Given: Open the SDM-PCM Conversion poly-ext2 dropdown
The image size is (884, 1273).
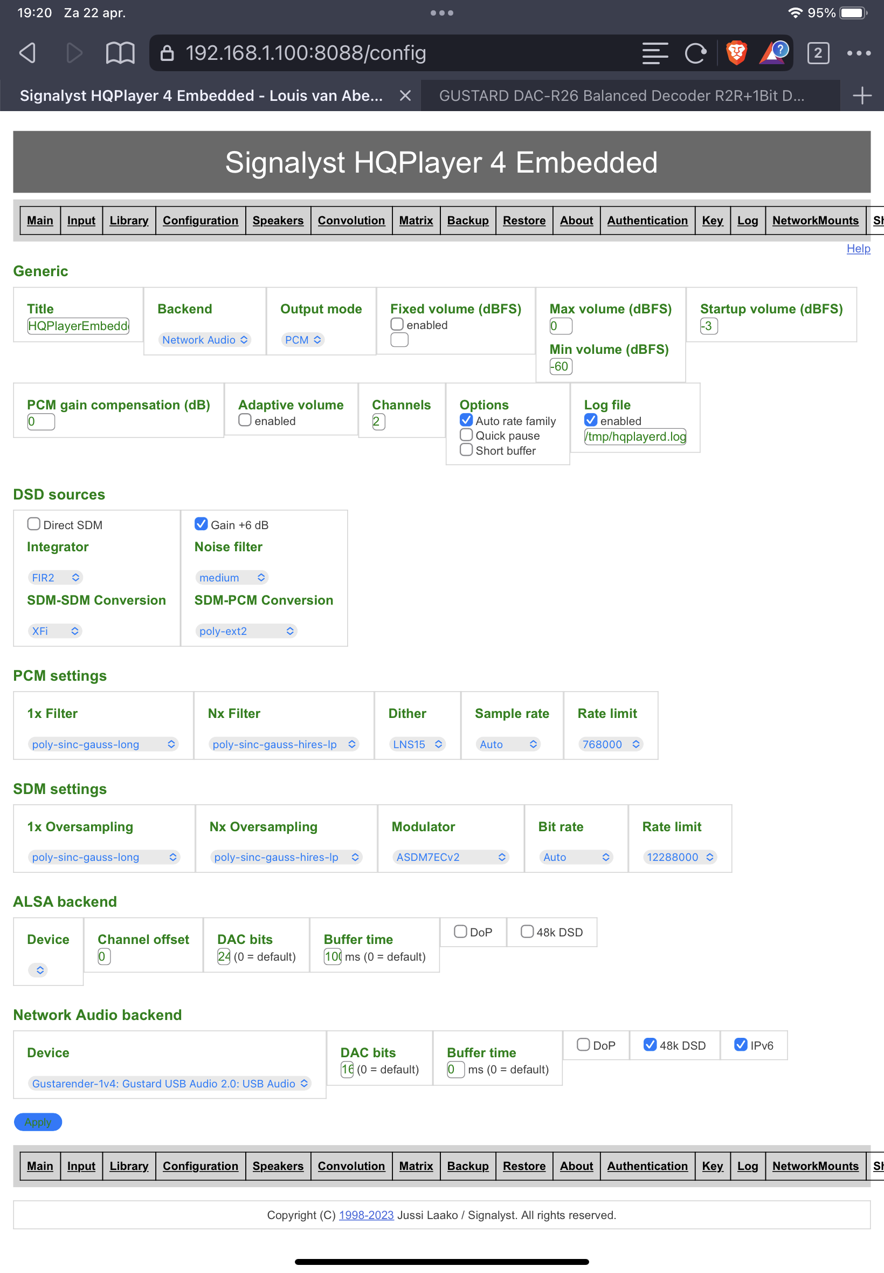Looking at the screenshot, I should pyautogui.click(x=246, y=631).
